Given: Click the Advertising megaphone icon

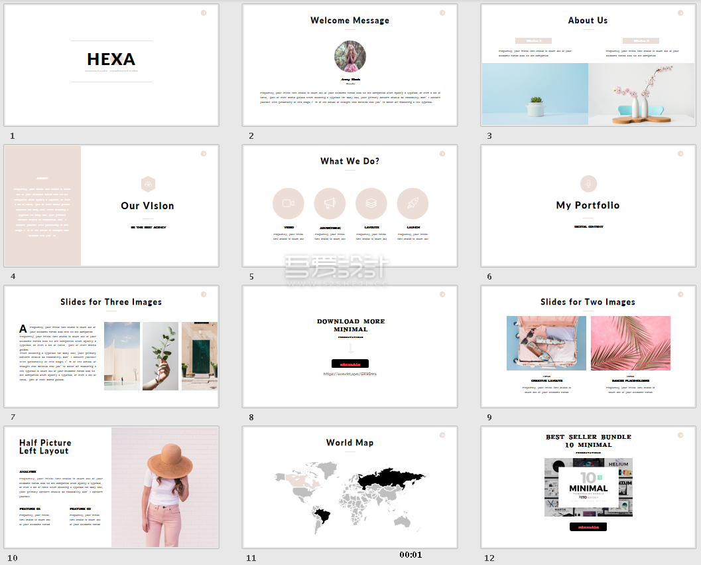Looking at the screenshot, I should pyautogui.click(x=330, y=203).
